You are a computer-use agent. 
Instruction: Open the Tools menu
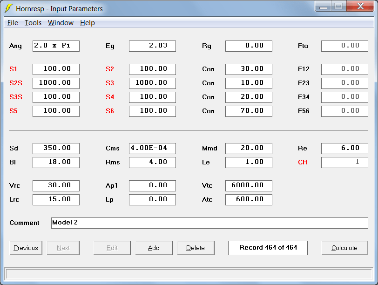click(33, 23)
